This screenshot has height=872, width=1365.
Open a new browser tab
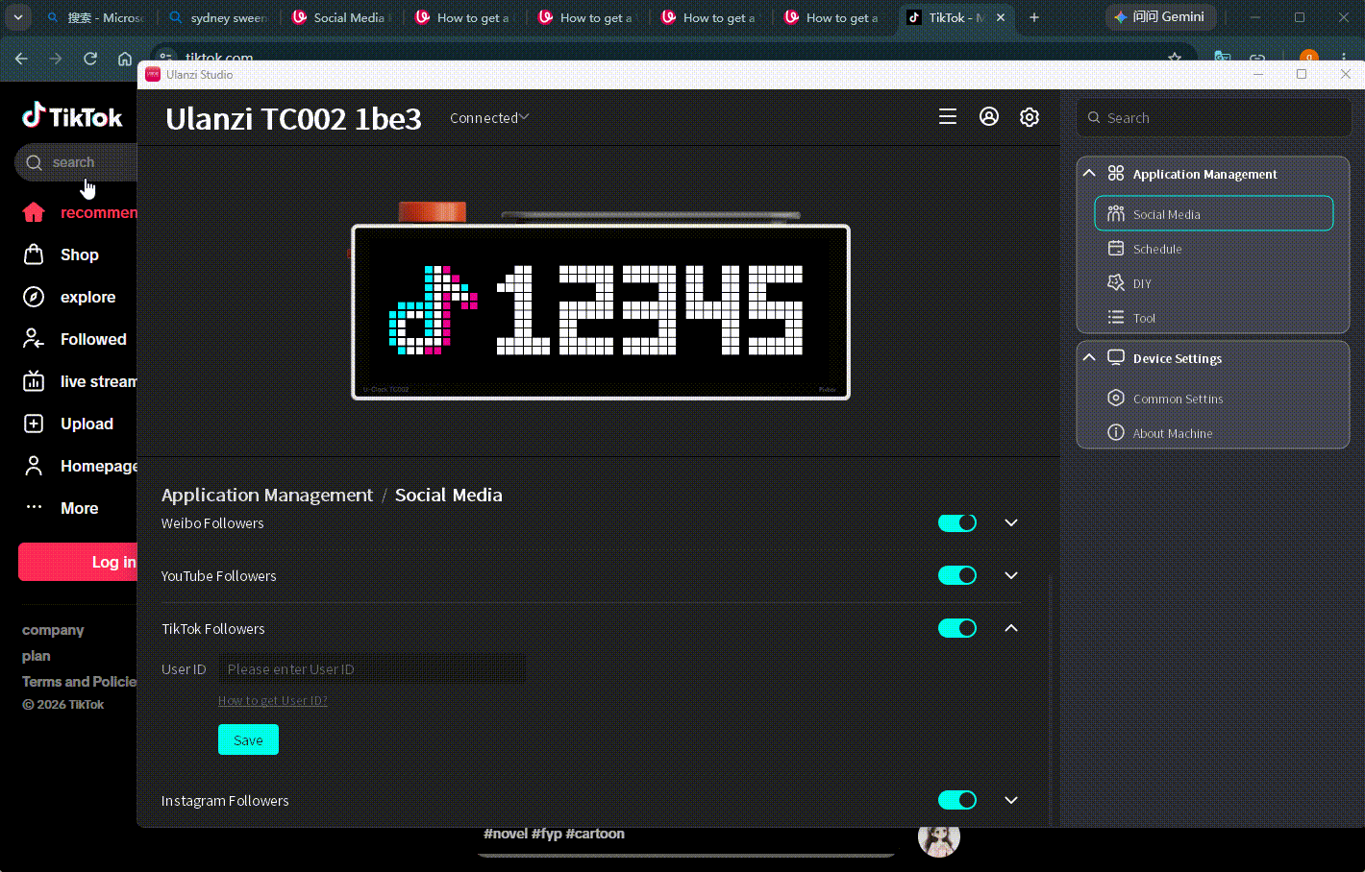coord(1034,17)
